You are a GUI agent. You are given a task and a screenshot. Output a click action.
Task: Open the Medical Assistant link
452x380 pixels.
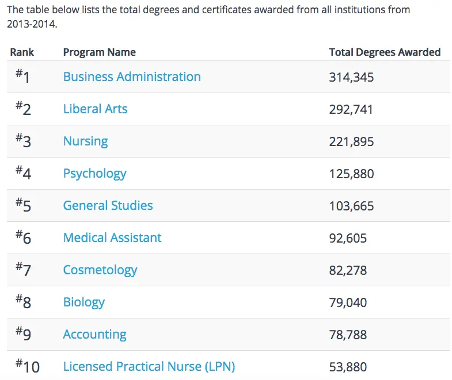pos(112,238)
